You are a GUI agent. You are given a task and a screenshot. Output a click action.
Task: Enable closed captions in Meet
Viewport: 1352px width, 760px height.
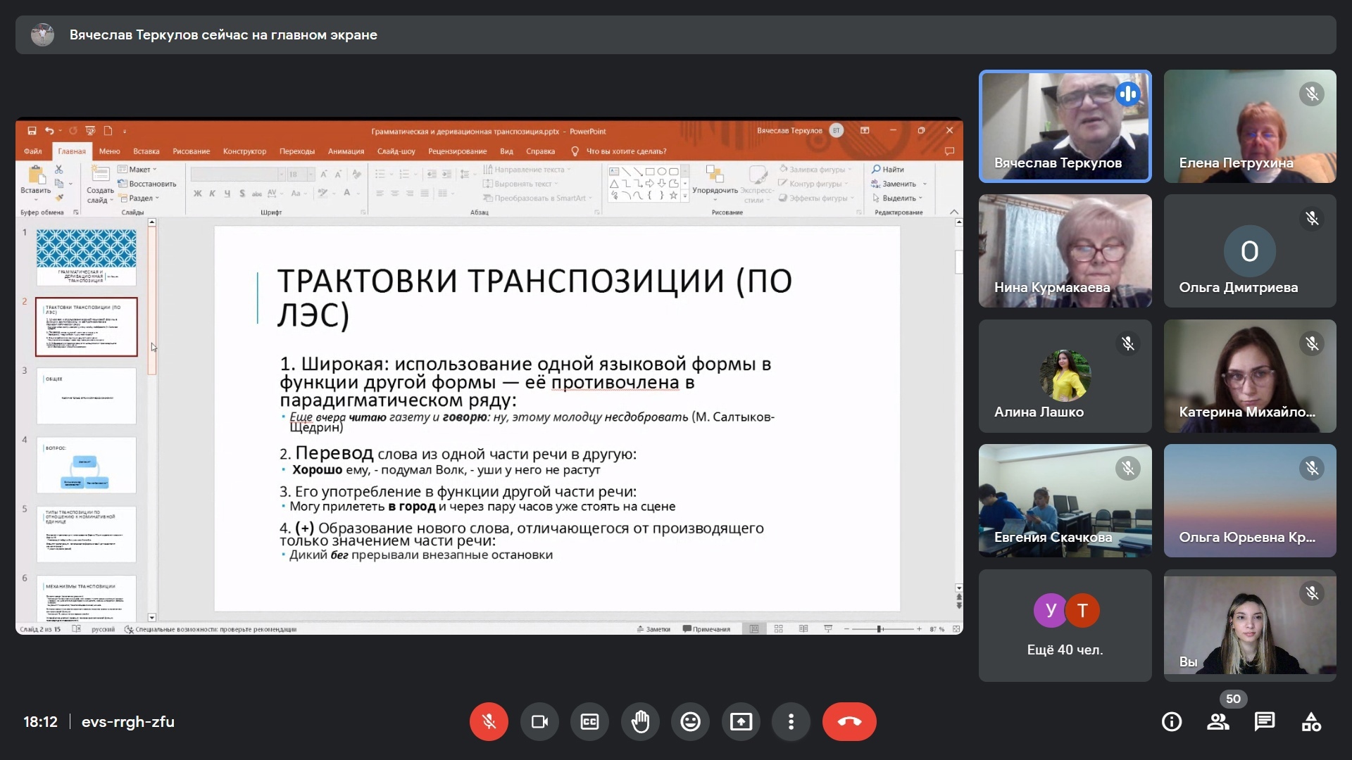pos(589,721)
